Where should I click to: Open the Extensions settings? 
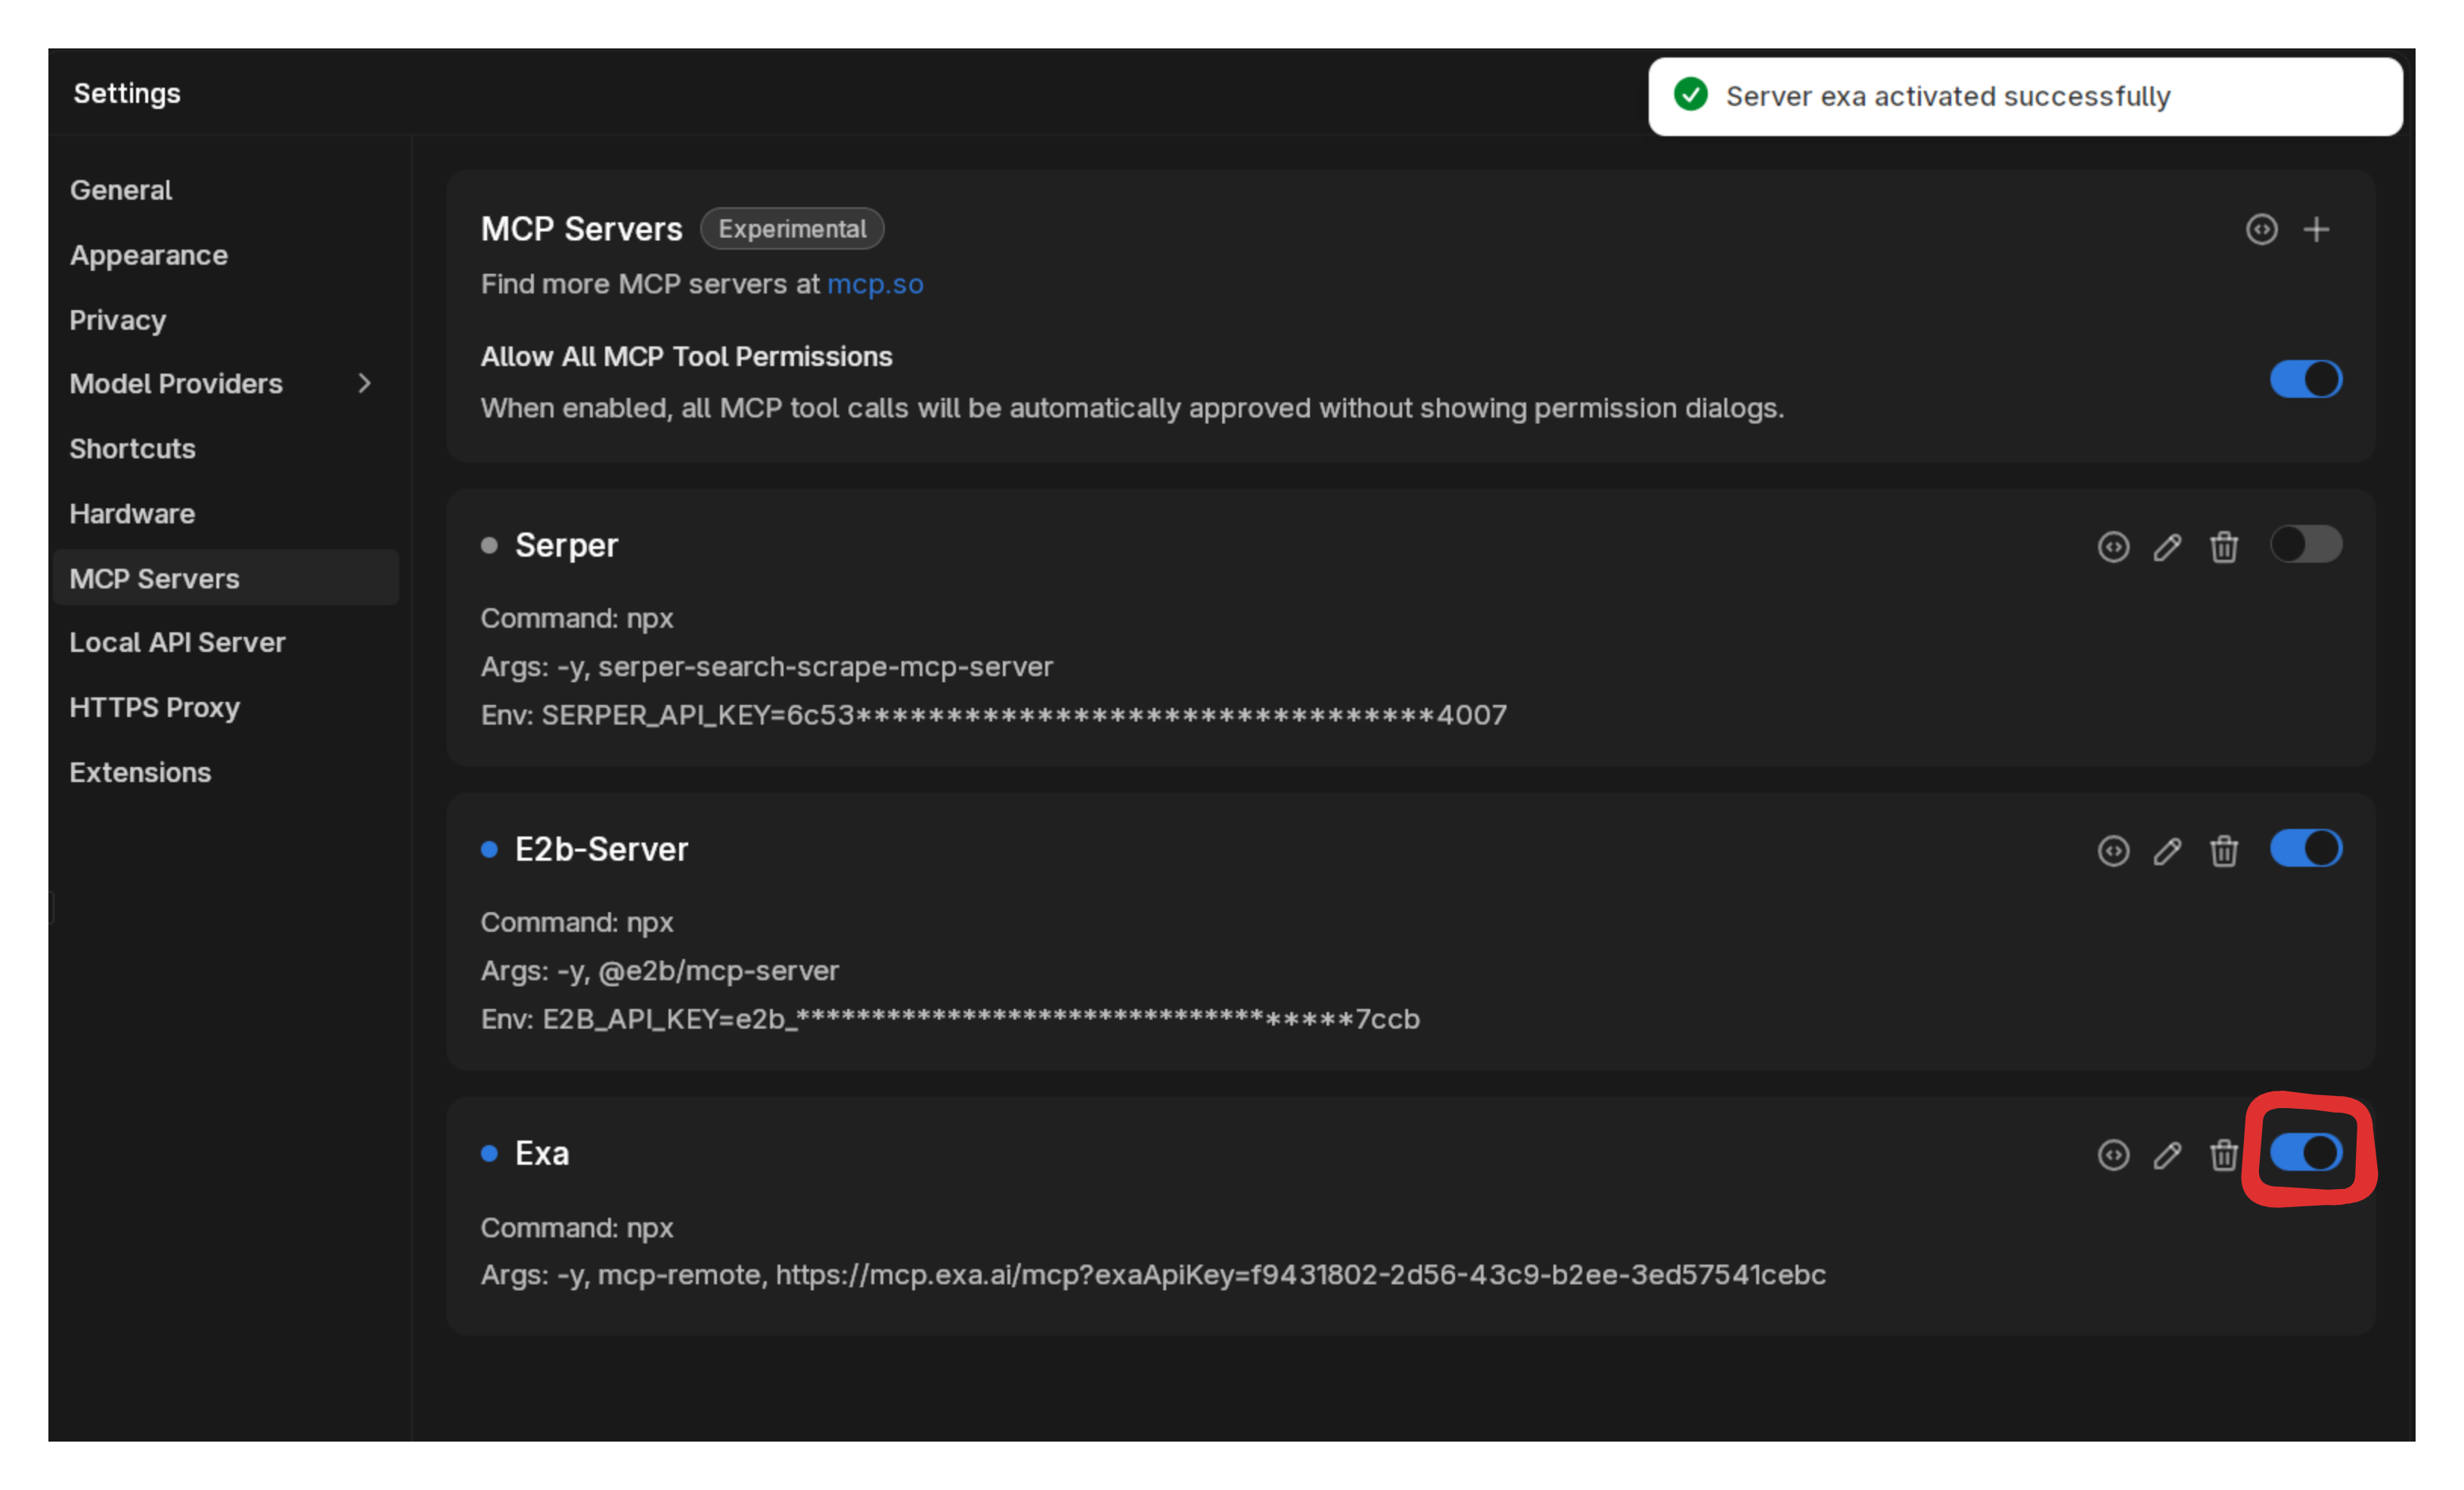(140, 771)
